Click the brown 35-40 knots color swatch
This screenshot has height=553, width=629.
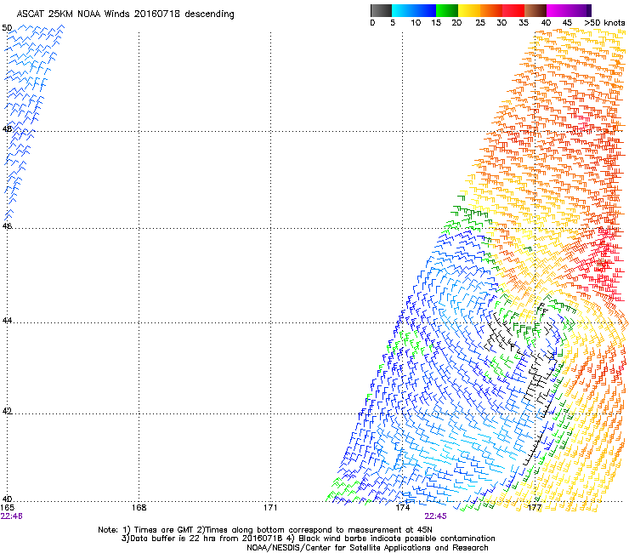pos(535,10)
